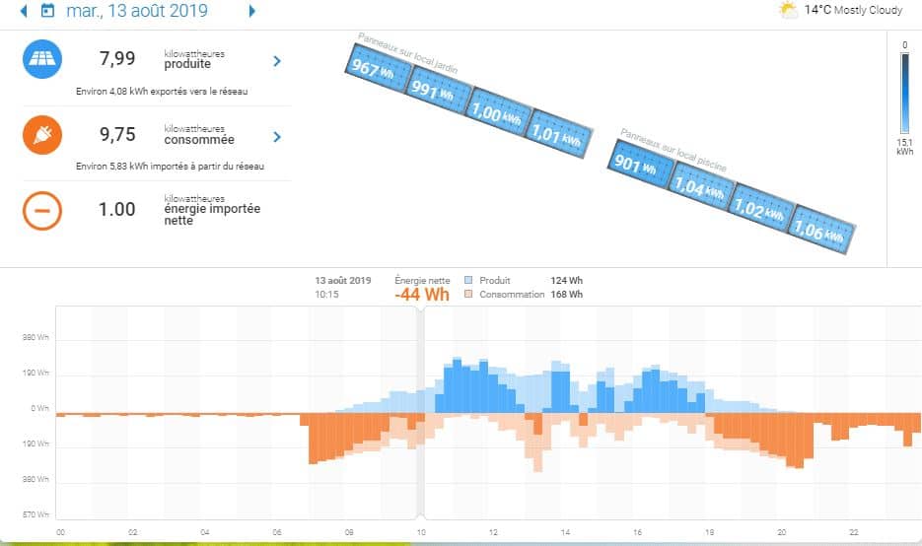Screen dimensions: 922x546
Task: Select the 967 Wh garden panel
Action: click(x=376, y=73)
